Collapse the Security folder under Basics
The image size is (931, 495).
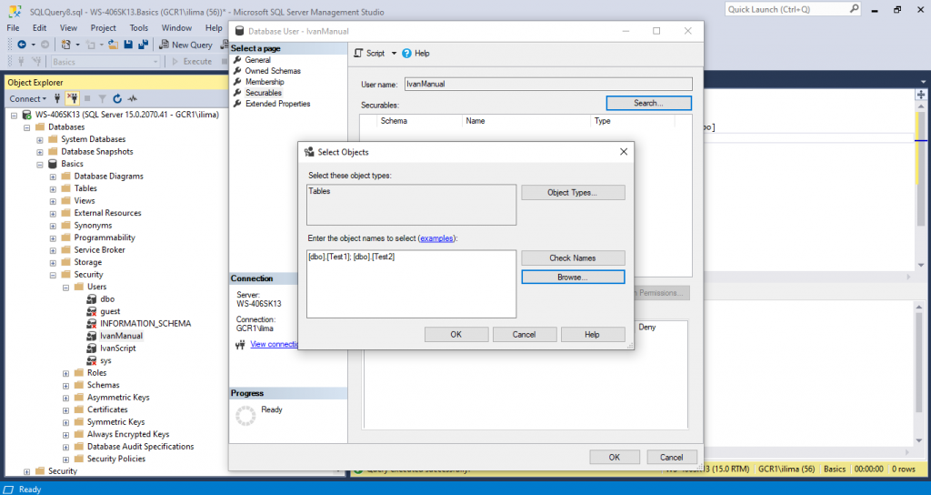pyautogui.click(x=53, y=275)
